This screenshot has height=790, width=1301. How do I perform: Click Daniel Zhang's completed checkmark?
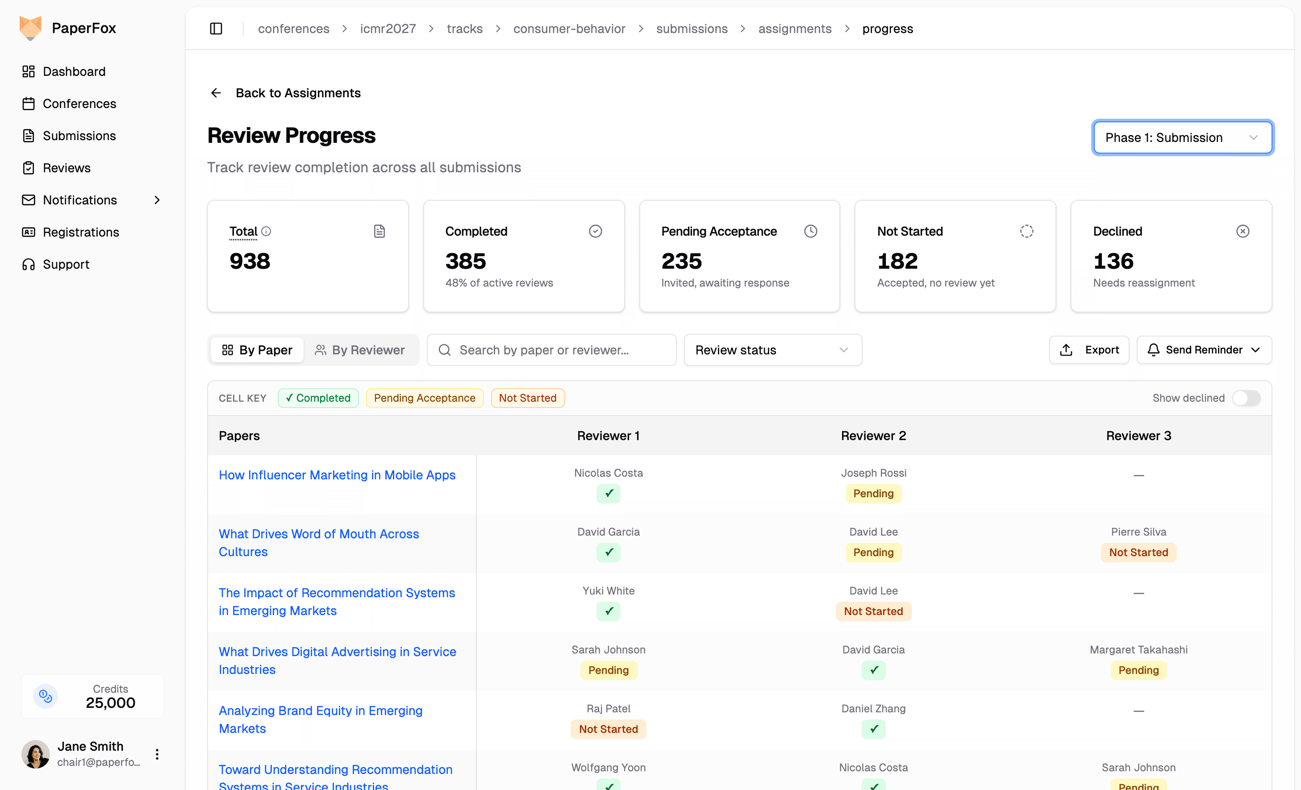(874, 729)
